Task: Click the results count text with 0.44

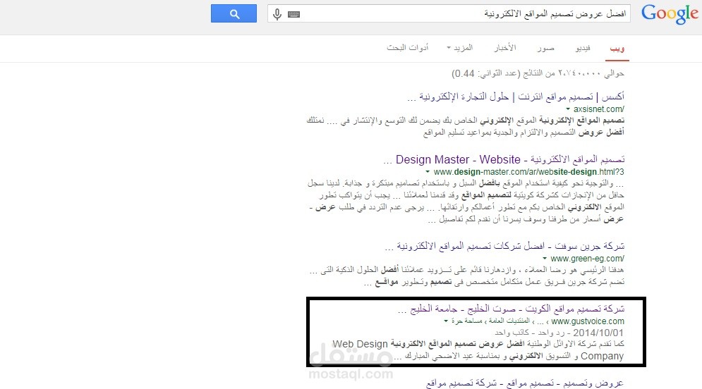Action: pyautogui.click(x=538, y=73)
